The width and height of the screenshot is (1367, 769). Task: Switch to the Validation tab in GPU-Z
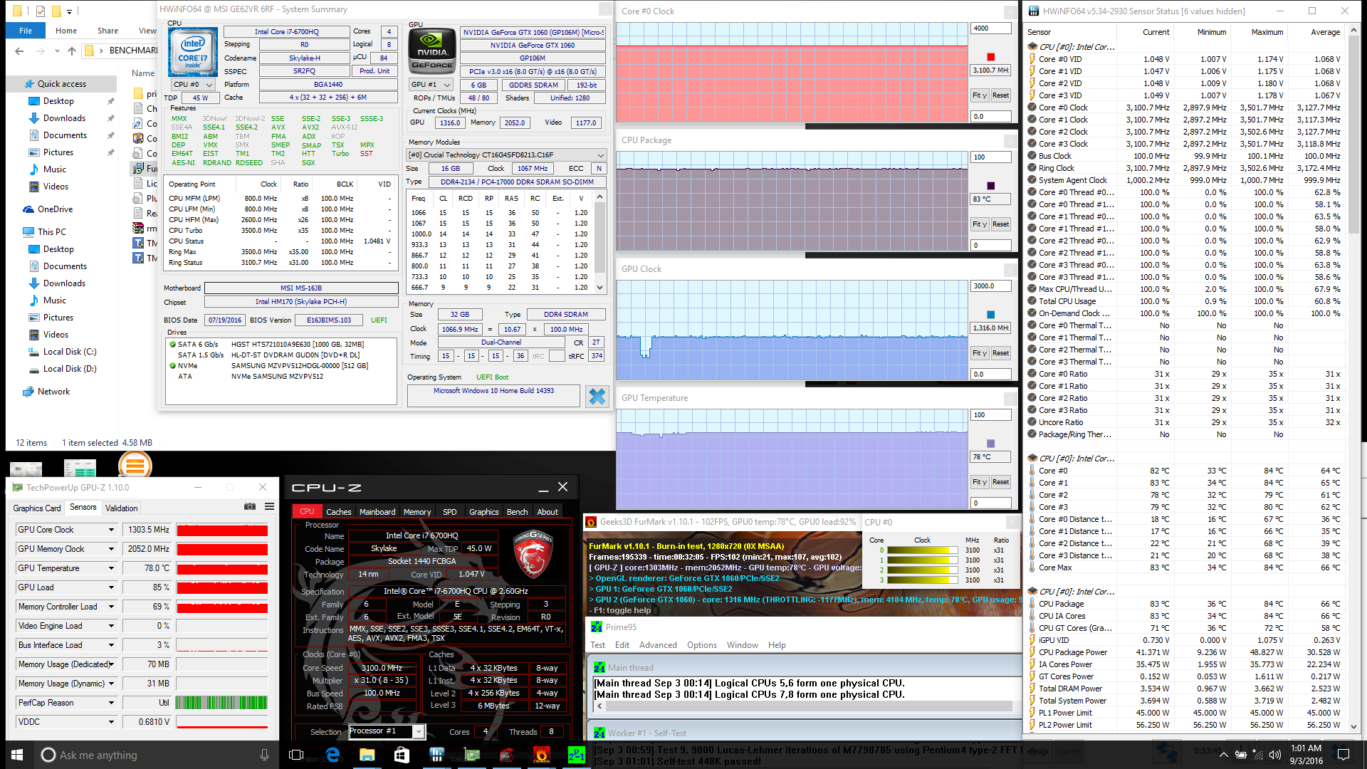pyautogui.click(x=122, y=508)
